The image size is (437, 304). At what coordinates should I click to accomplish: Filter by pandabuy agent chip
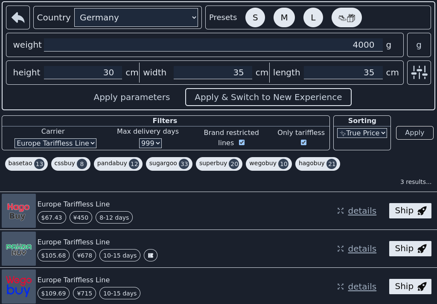[118, 163]
